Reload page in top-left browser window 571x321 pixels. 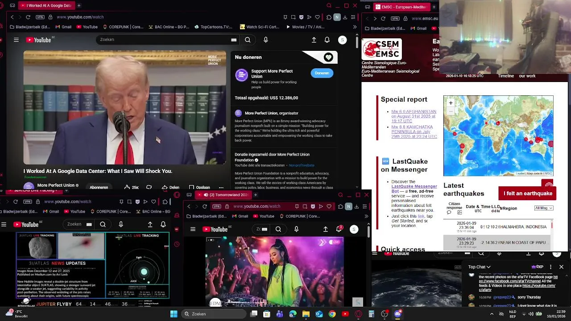point(28,17)
